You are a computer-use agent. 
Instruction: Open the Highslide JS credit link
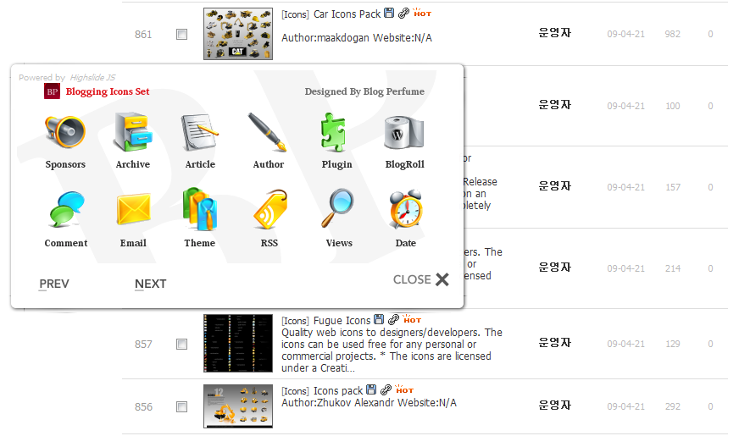click(x=92, y=77)
